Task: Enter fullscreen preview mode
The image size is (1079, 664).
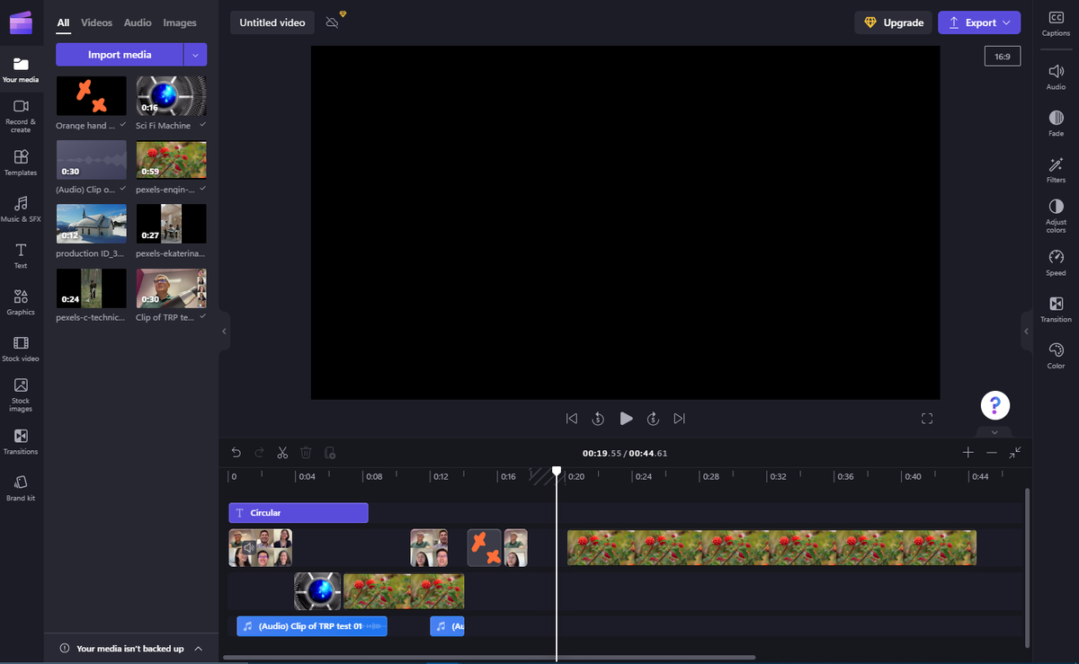Action: pyautogui.click(x=927, y=419)
